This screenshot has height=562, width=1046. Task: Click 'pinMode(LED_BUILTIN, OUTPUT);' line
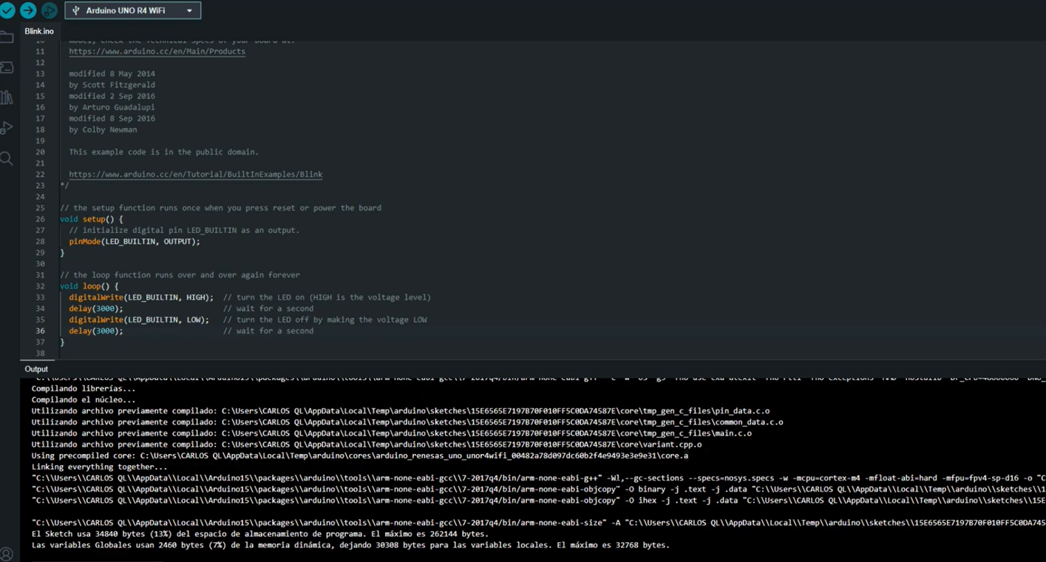tap(135, 242)
